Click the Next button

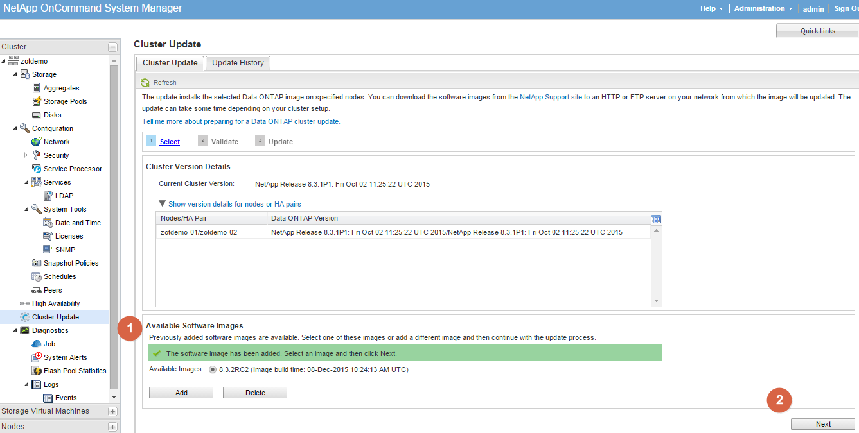[x=823, y=424]
